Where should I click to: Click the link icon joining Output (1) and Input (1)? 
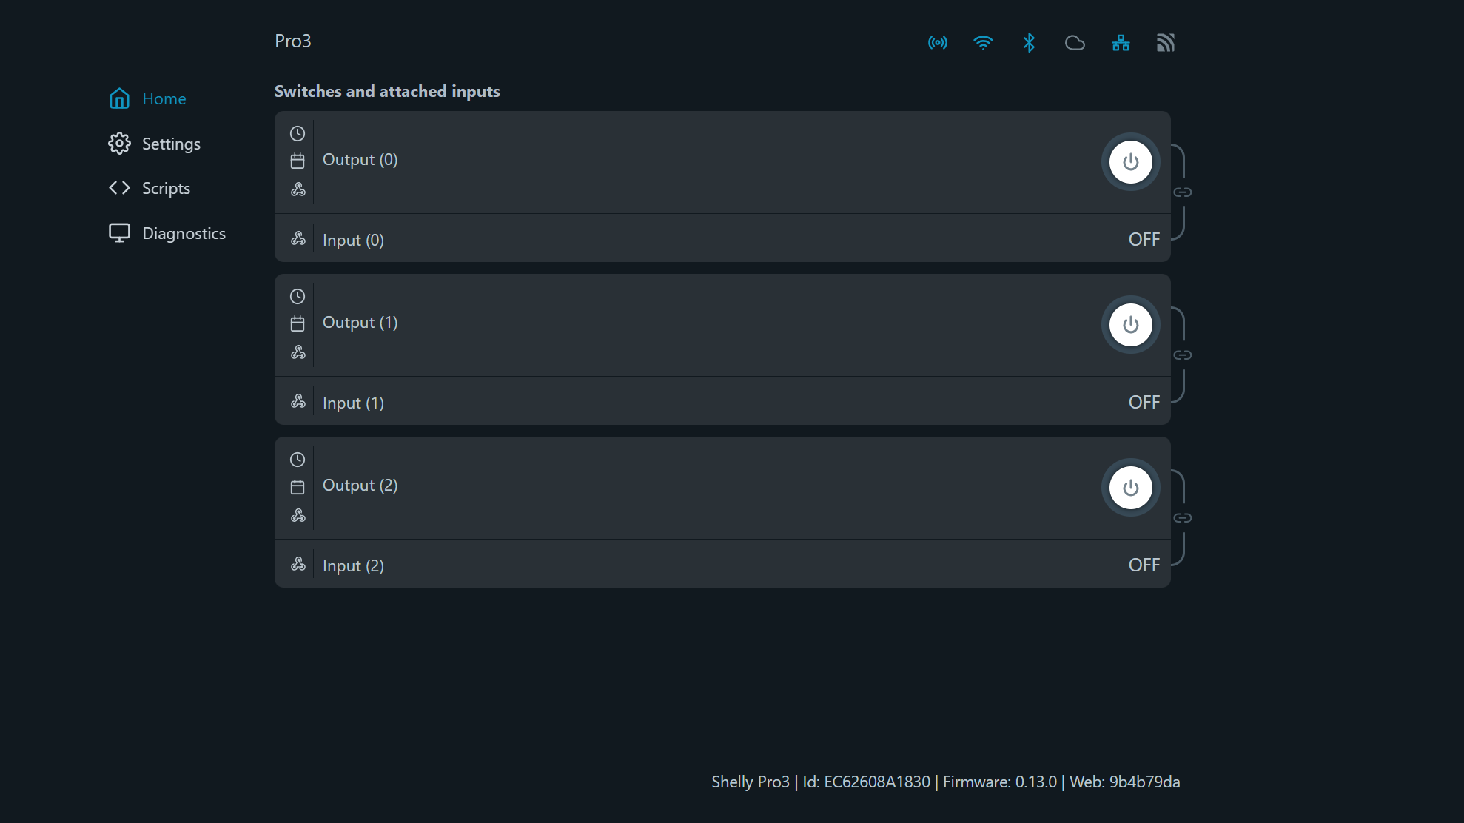(x=1182, y=354)
